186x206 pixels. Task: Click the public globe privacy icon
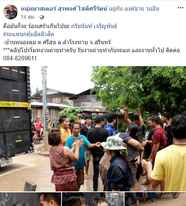tap(42, 17)
